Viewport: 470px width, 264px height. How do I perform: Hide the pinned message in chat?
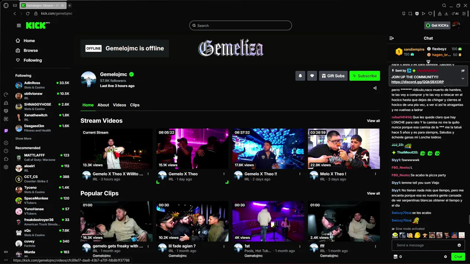[463, 70]
